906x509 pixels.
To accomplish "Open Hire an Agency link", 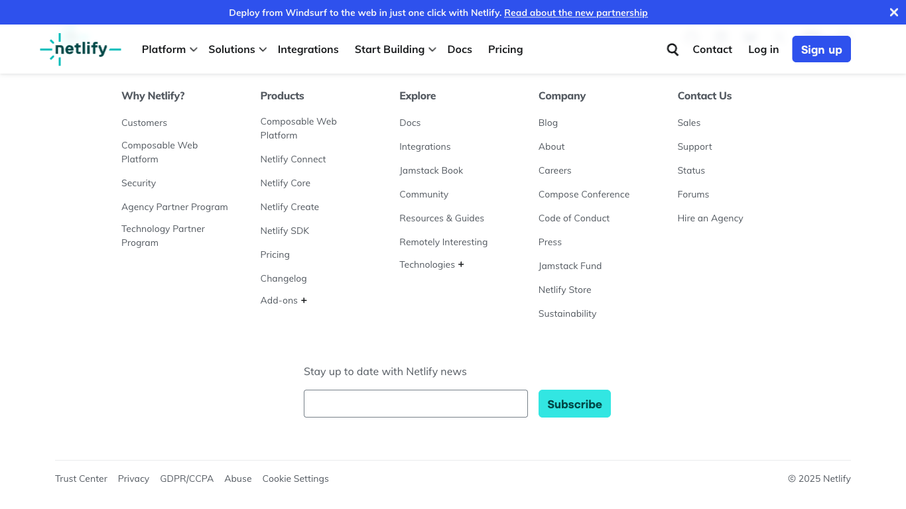I will tap(710, 218).
